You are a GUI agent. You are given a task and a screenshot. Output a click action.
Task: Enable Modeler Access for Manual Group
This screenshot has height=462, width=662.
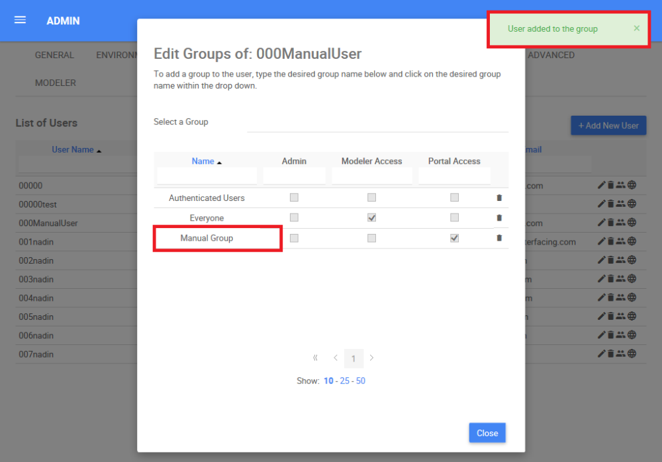point(371,238)
